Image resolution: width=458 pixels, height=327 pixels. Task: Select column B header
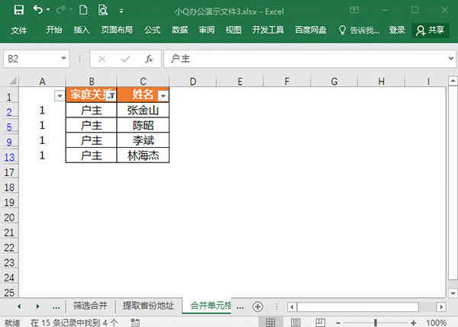(92, 82)
